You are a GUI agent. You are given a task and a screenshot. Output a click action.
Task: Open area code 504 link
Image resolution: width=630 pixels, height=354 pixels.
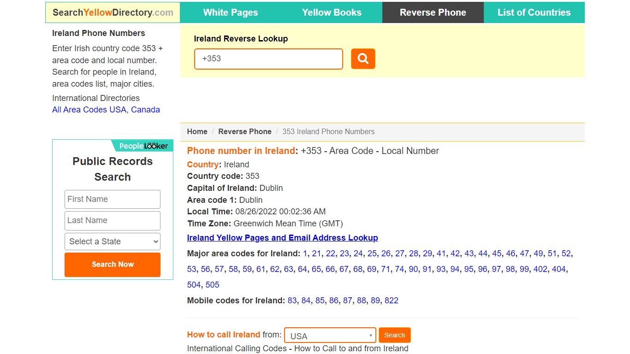click(x=194, y=285)
